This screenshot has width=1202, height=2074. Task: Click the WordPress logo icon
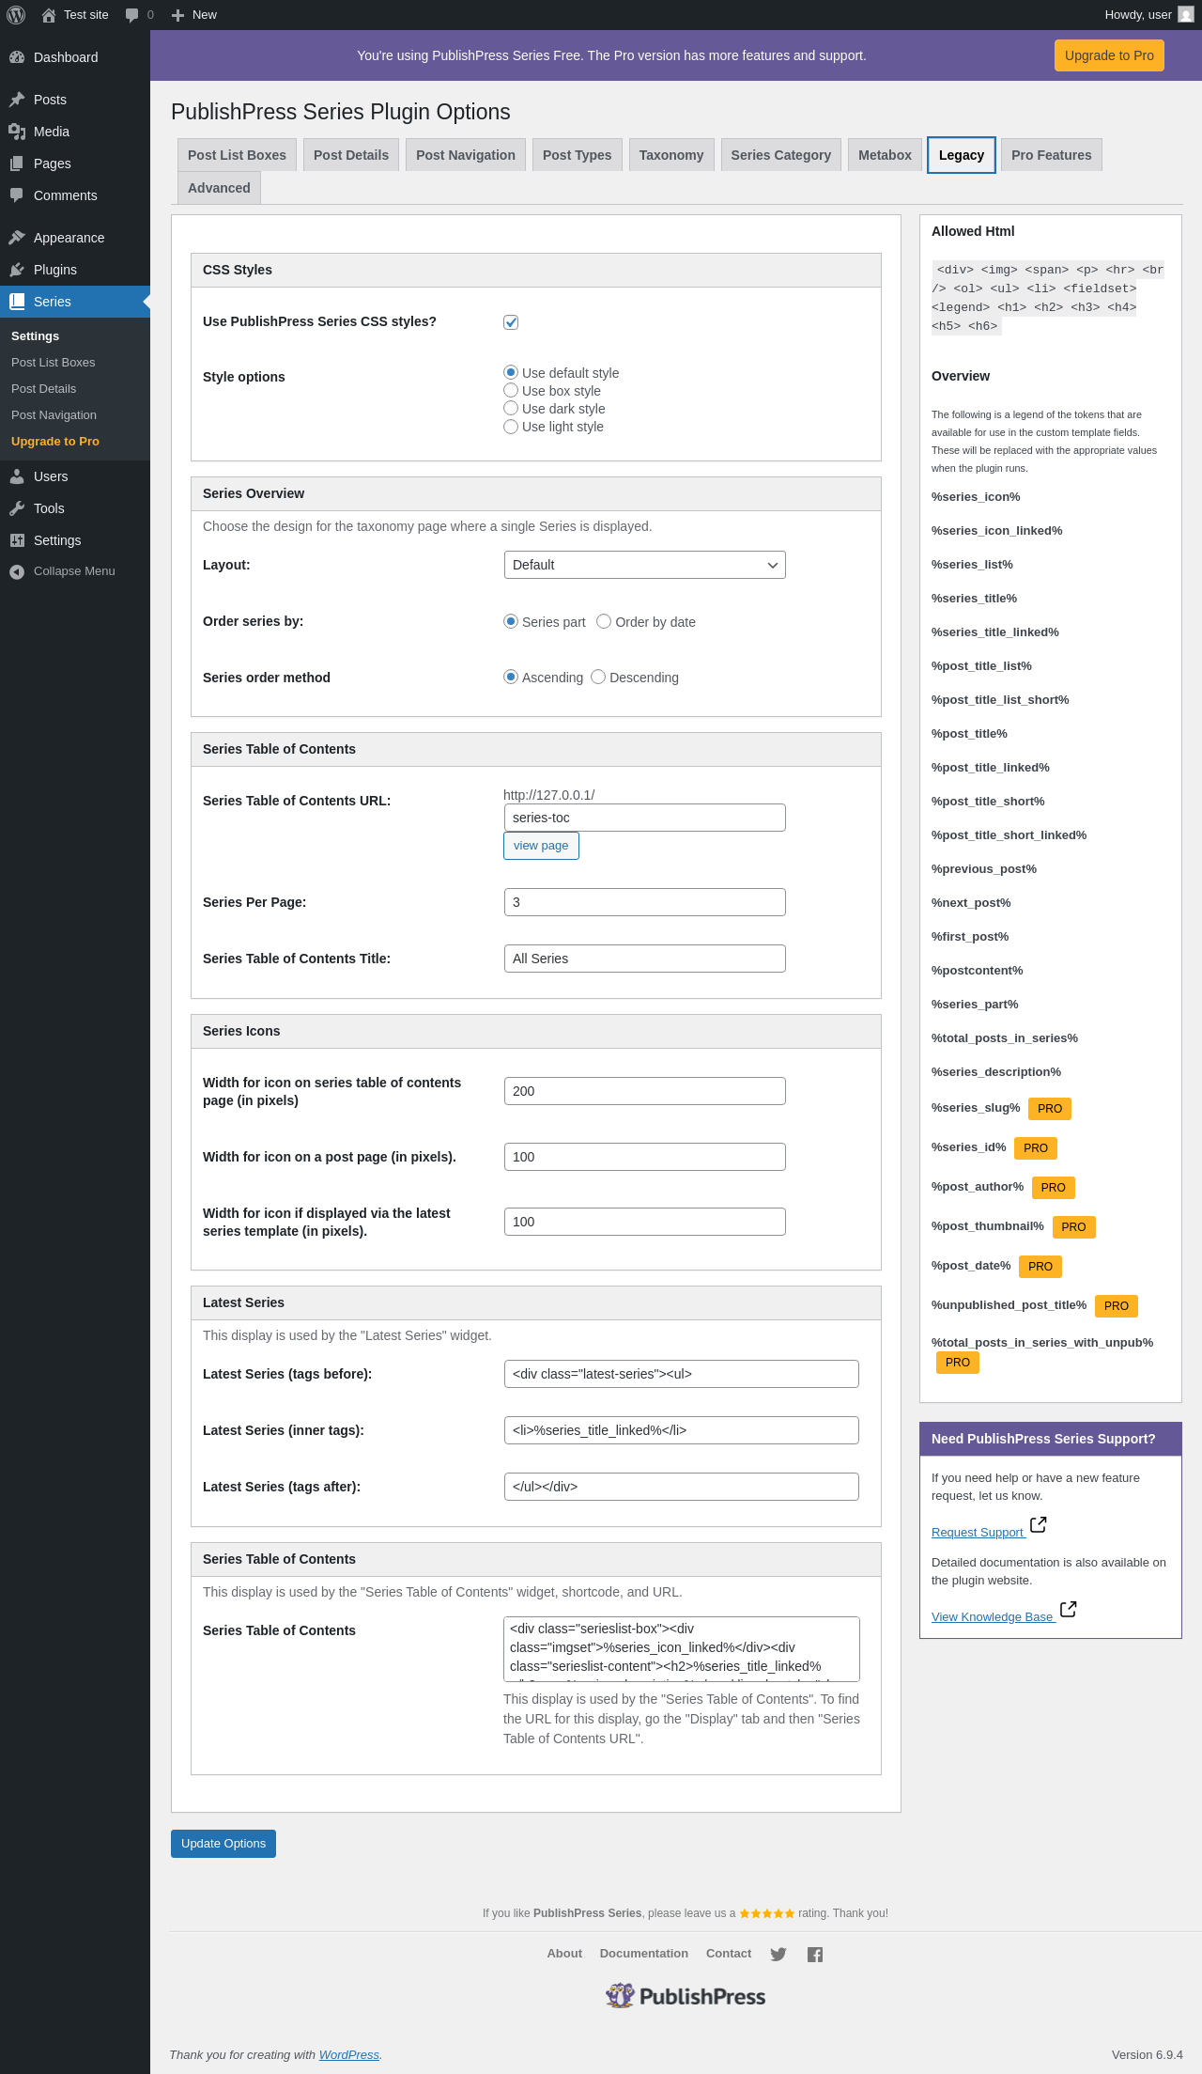coord(16,15)
